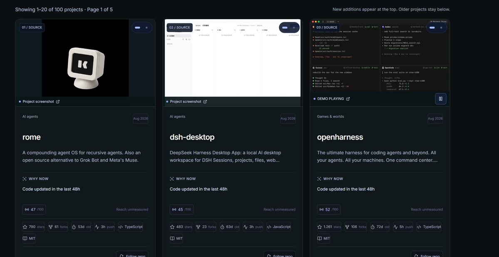Click the 'DeepSeek Harness Desktop App' description
Viewport: 499px width, 257px height.
pyautogui.click(x=225, y=156)
